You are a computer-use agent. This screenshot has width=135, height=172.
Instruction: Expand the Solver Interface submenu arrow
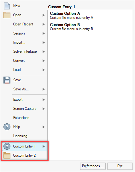point(44,51)
